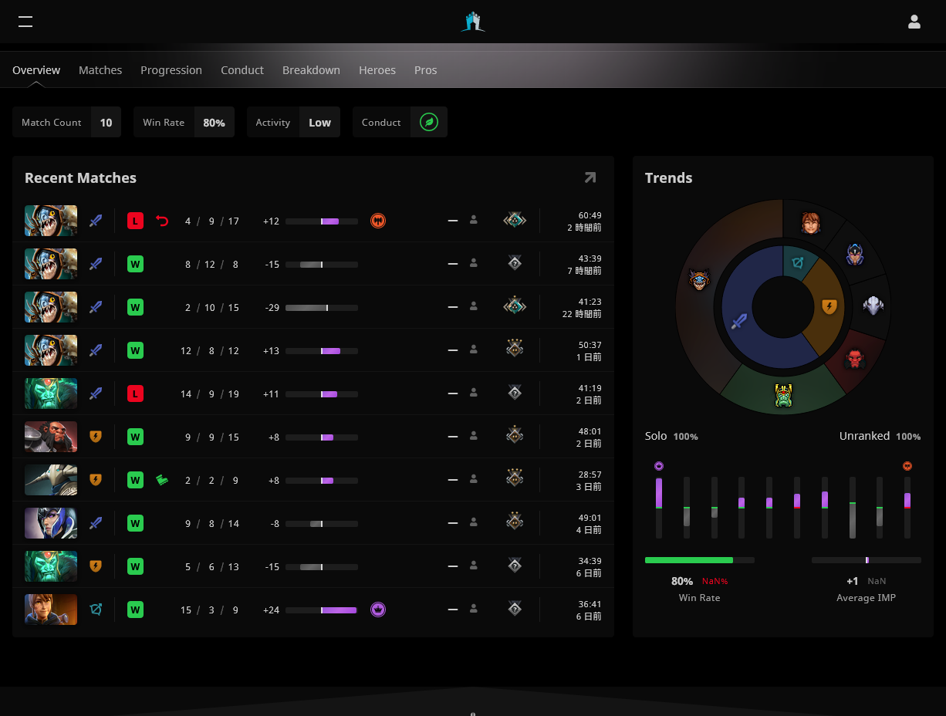Click sword role icon in 43:39 match
This screenshot has height=716, width=946.
coord(96,264)
